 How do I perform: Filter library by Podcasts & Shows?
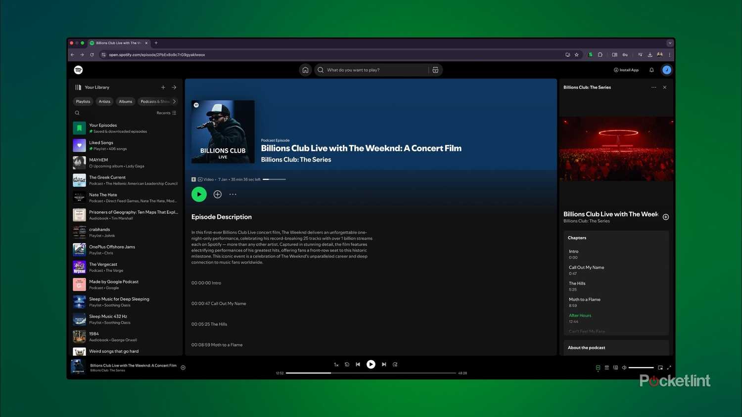pyautogui.click(x=154, y=101)
